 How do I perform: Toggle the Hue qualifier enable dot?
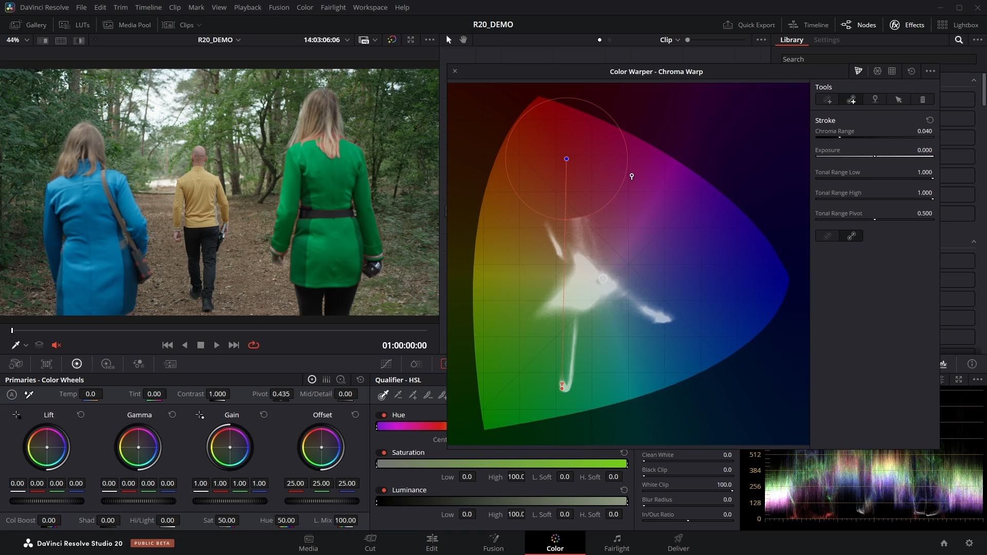coord(383,415)
